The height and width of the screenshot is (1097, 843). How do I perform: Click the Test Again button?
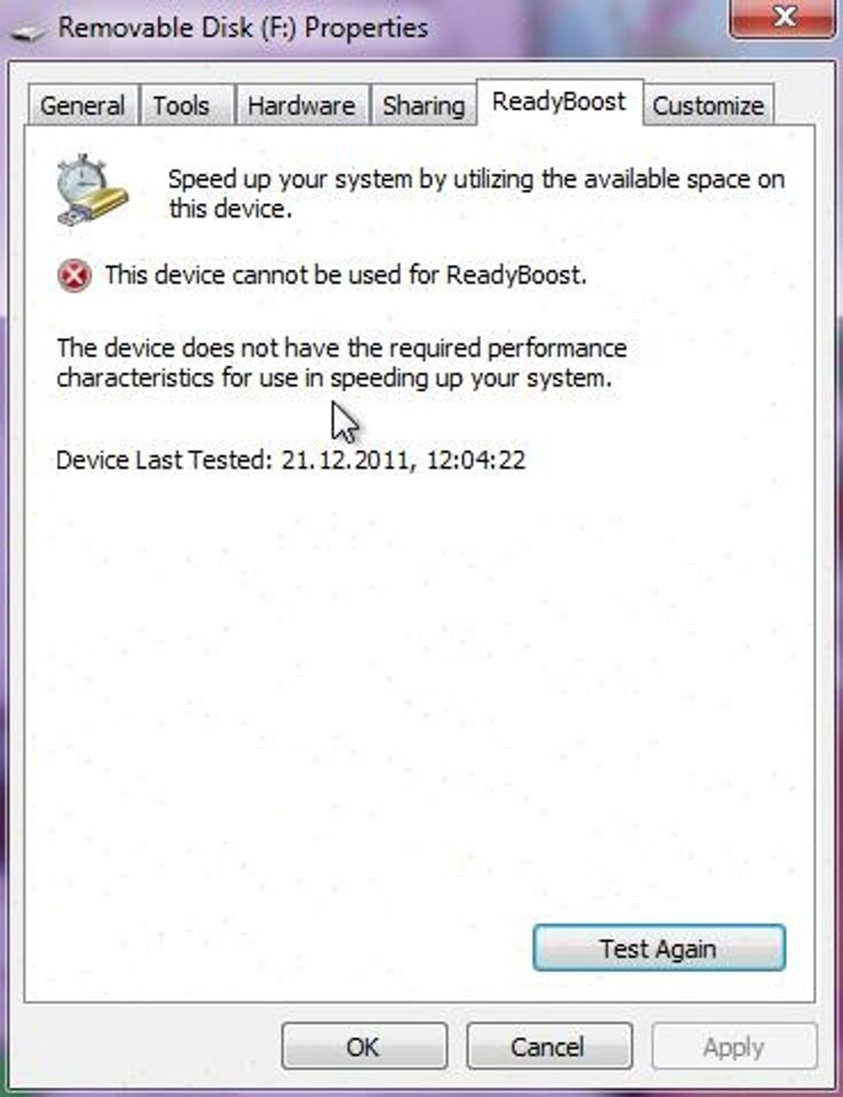(x=658, y=948)
